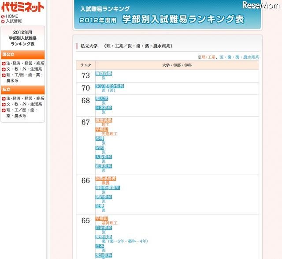Click the 代ゼミネット logo
The width and height of the screenshot is (282, 259).
[22, 7]
